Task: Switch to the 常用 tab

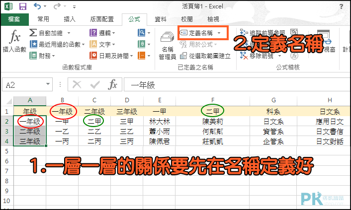Action: pyautogui.click(x=43, y=19)
